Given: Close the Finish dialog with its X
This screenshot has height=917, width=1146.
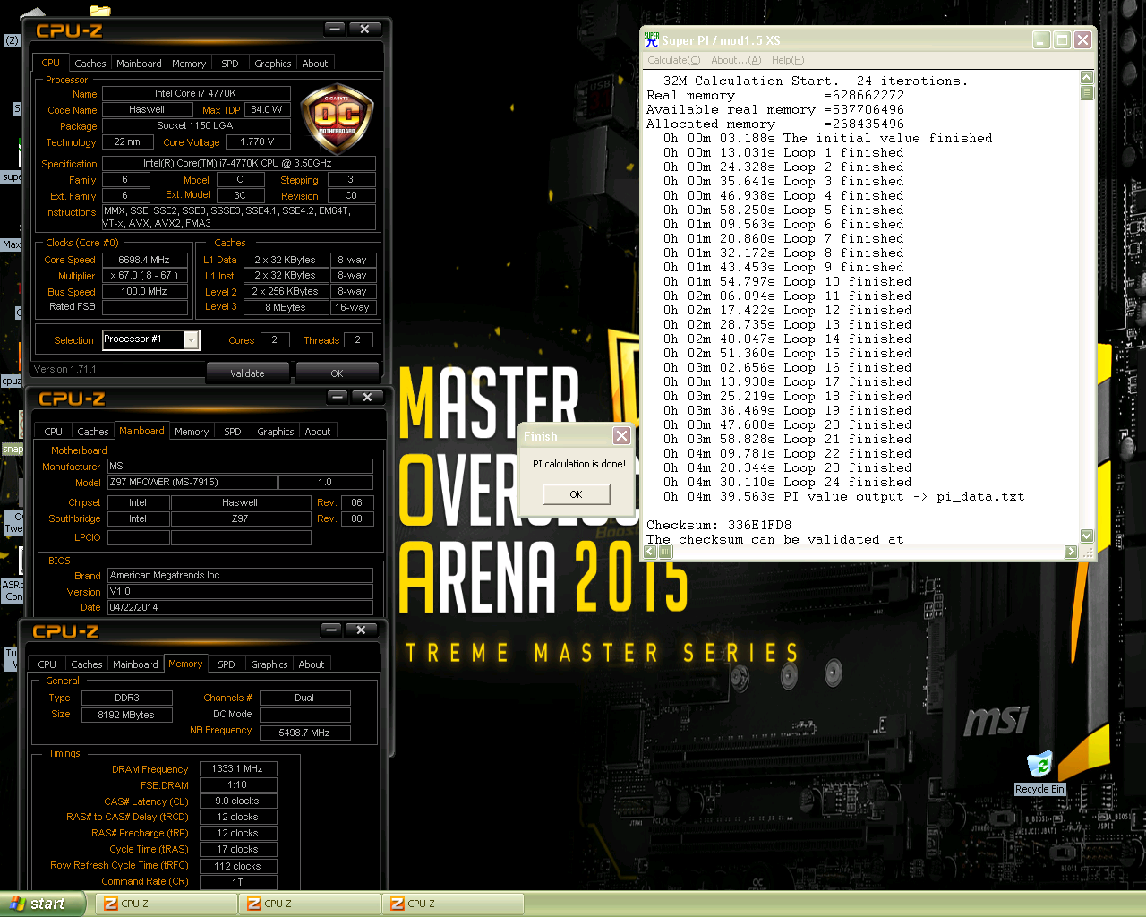Looking at the screenshot, I should point(621,435).
